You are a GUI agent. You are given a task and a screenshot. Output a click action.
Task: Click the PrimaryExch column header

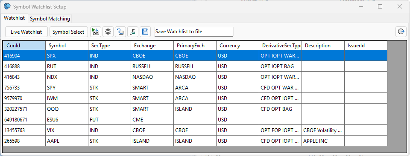click(195, 46)
